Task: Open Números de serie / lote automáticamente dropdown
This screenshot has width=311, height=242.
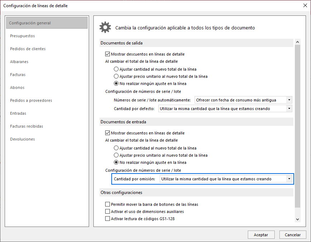Action: click(x=243, y=100)
